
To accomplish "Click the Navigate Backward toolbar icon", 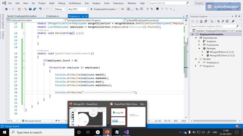I will pos(6,9).
